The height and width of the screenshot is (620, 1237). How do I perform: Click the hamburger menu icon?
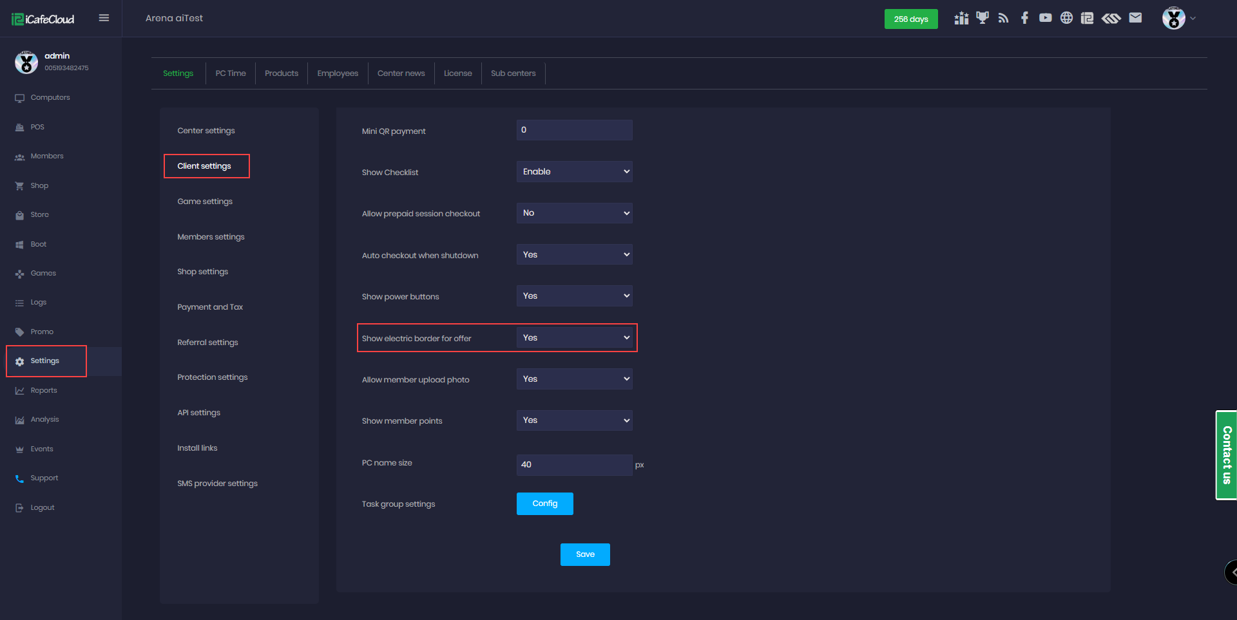[104, 18]
